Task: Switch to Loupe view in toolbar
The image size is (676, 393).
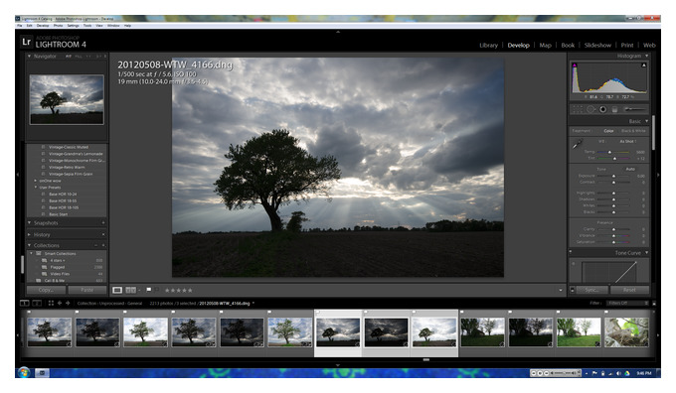Action: tap(117, 290)
